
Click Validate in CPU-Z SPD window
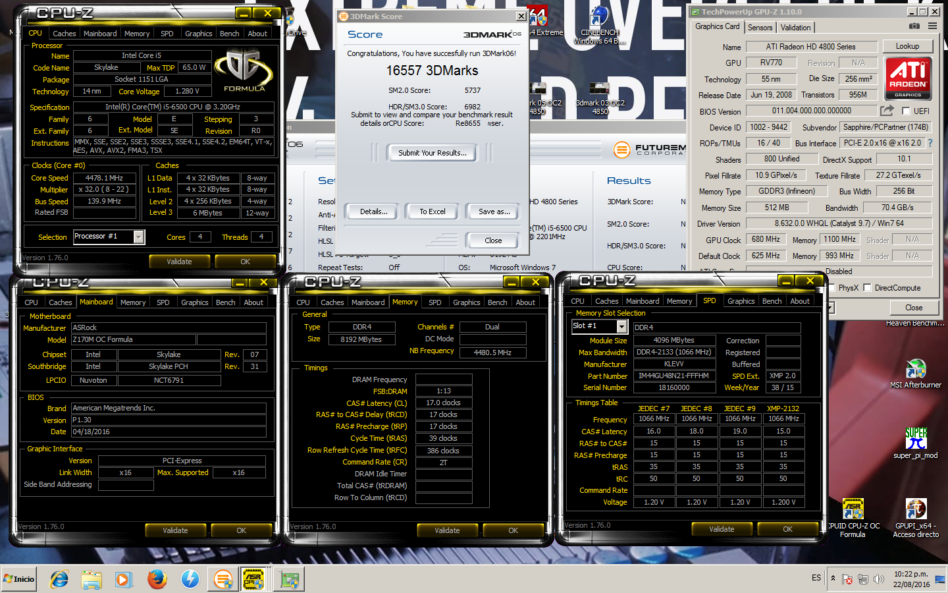click(722, 529)
